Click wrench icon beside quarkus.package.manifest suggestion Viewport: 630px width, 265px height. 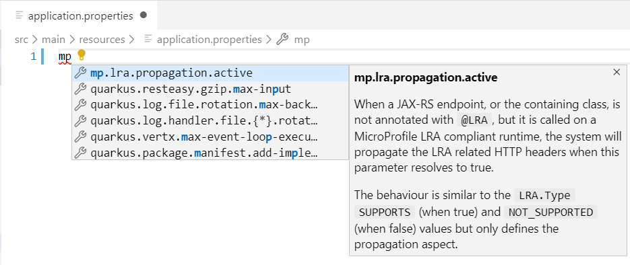[81, 153]
